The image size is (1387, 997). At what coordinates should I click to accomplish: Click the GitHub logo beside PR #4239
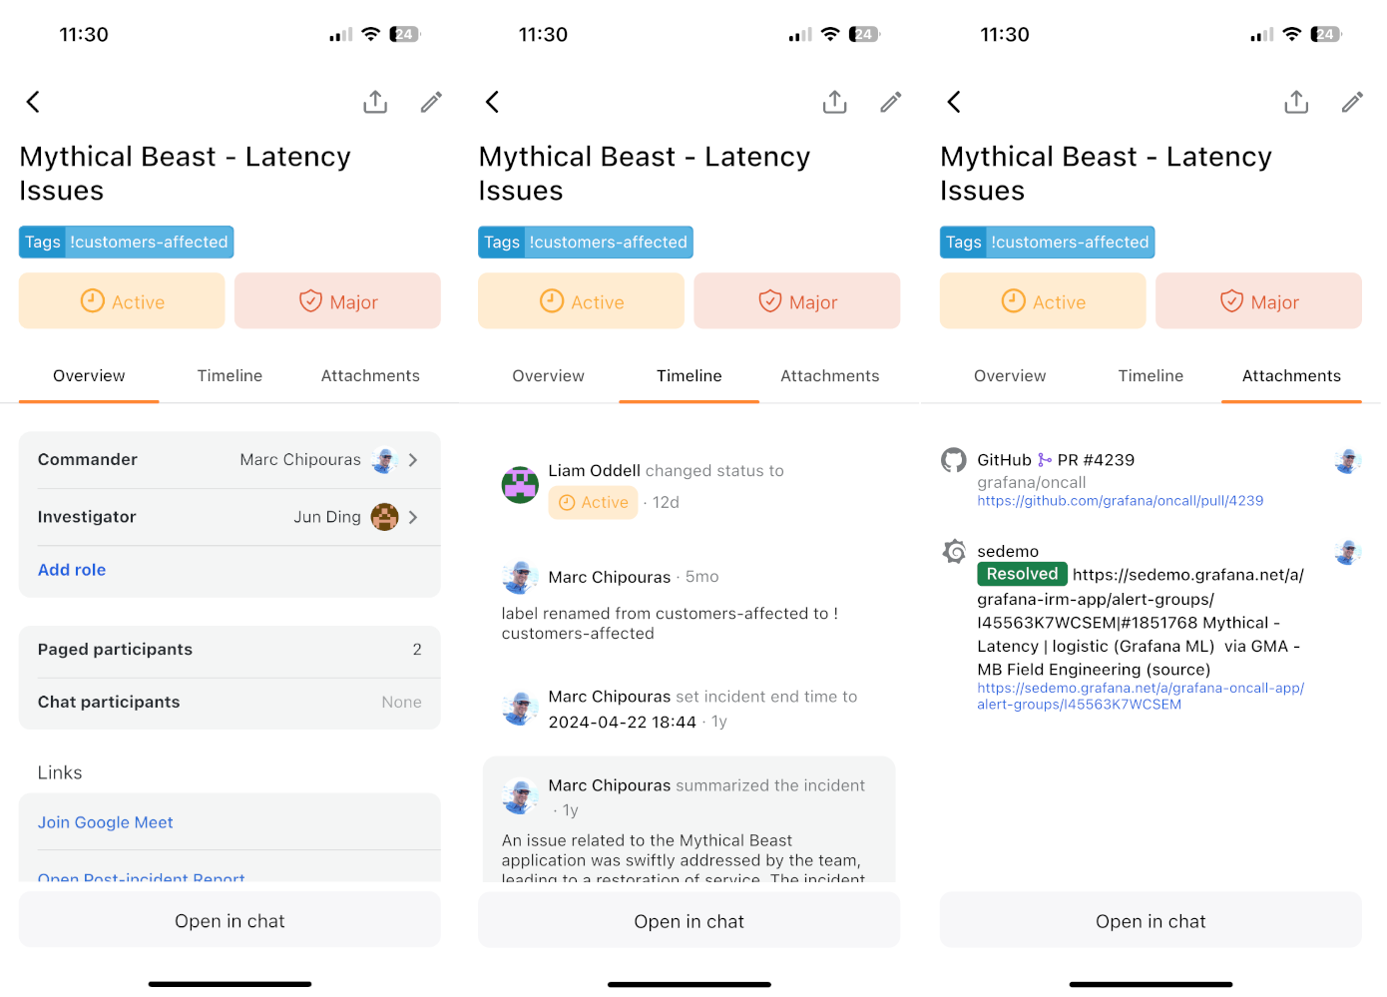(x=954, y=460)
